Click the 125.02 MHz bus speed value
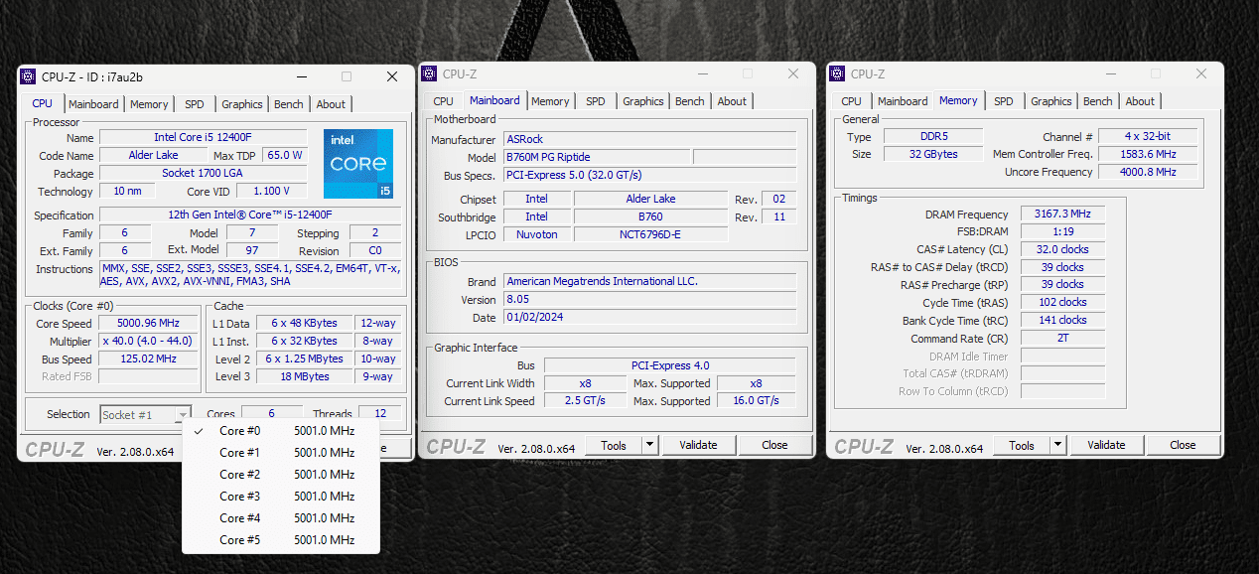 point(149,359)
